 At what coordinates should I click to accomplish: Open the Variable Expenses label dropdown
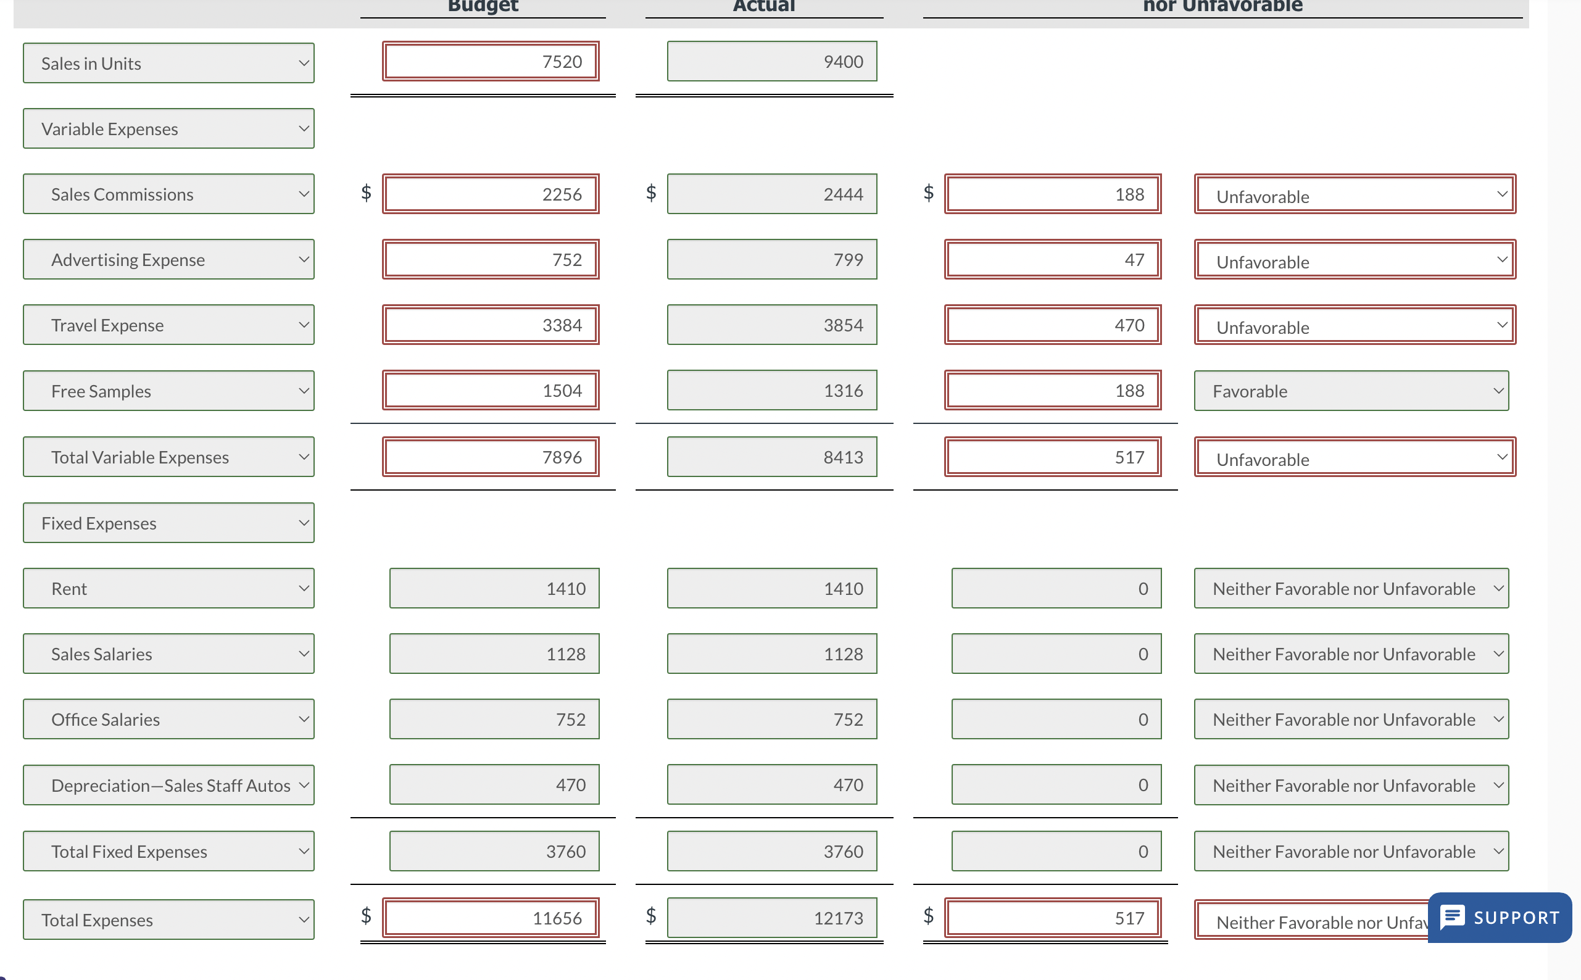point(168,129)
